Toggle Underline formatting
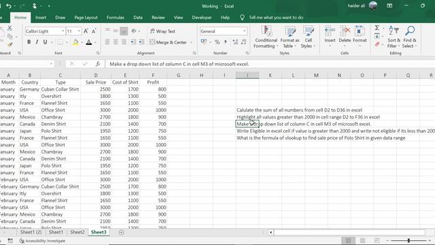This screenshot has height=245, width=435. (45, 42)
